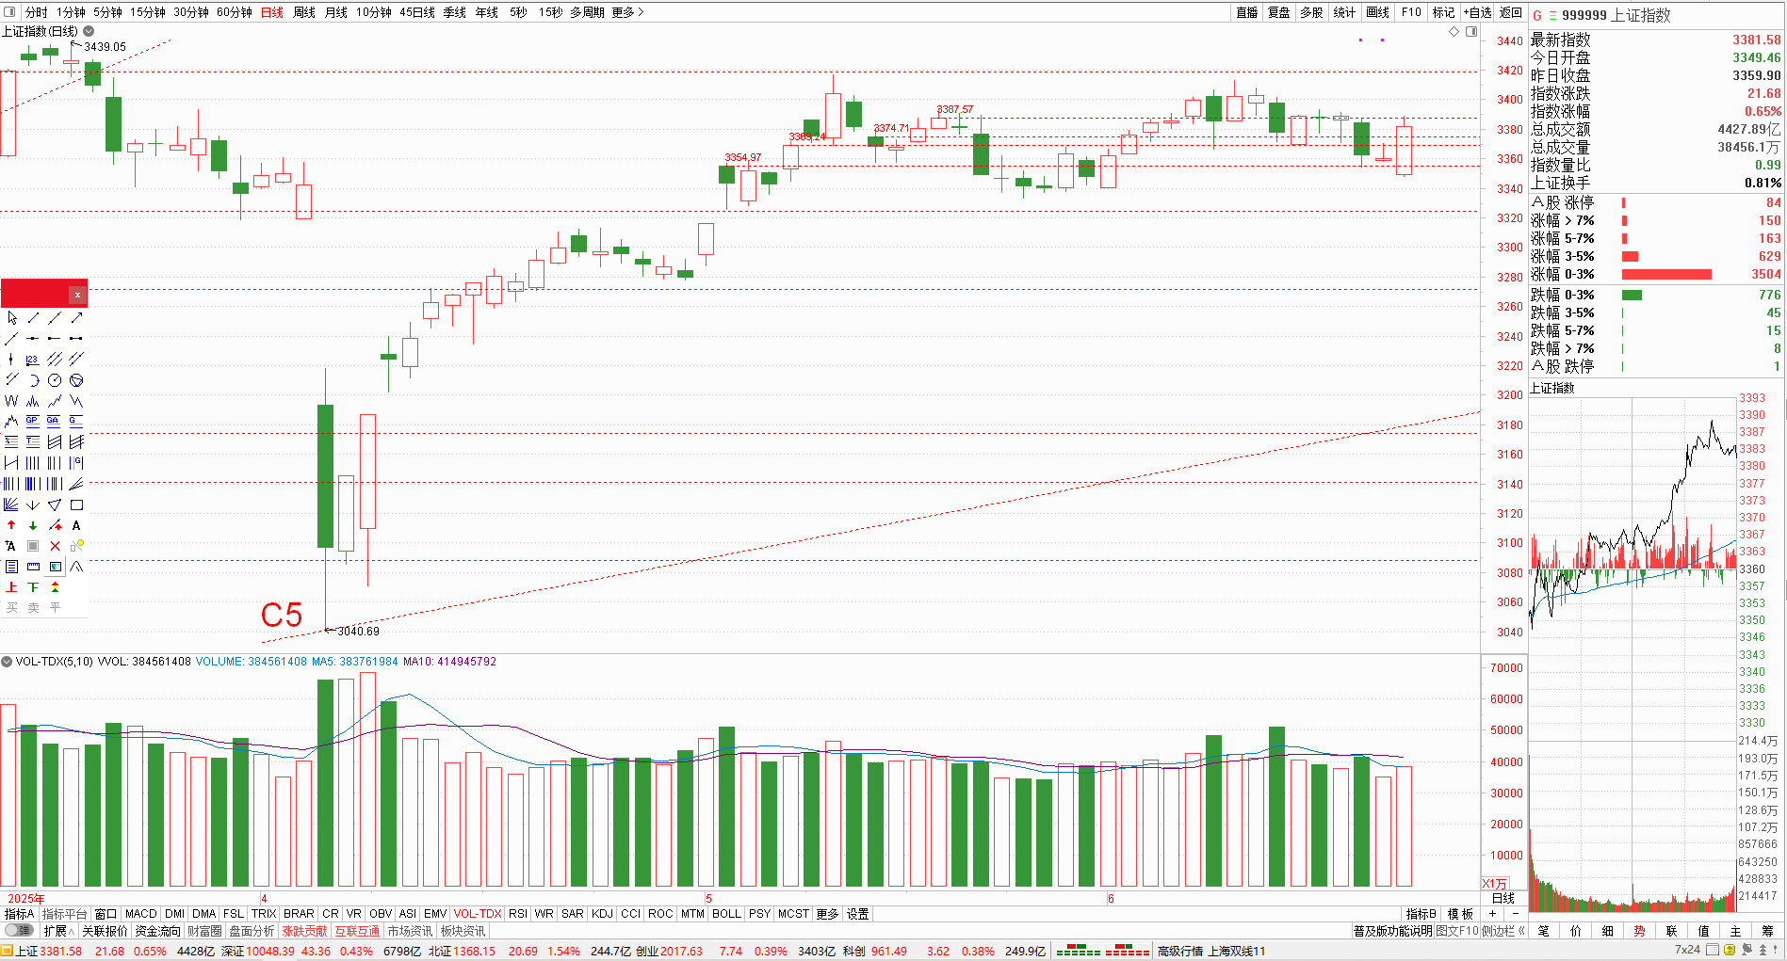Viewport: 1787px width, 961px height.
Task: Close the drawing tools palette
Action: (x=77, y=296)
